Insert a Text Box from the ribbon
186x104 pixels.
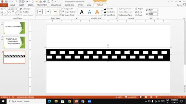24,12
